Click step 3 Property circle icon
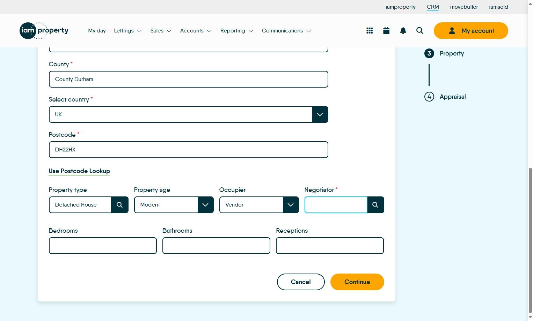Image resolution: width=533 pixels, height=321 pixels. click(x=429, y=53)
